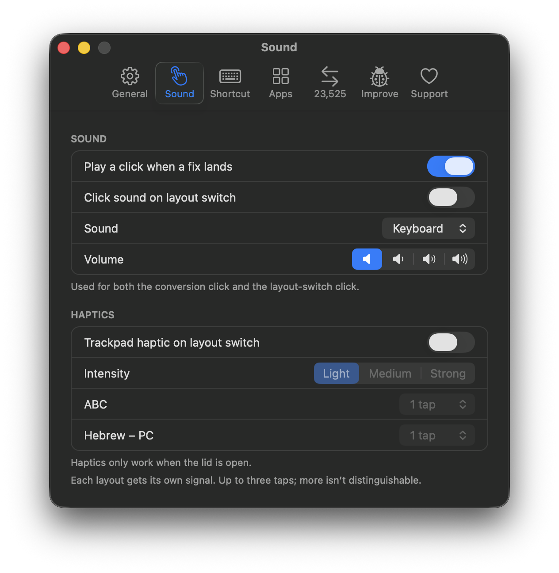Screen dimensions: 559x573
Task: Click the Volume row label
Action: point(104,259)
